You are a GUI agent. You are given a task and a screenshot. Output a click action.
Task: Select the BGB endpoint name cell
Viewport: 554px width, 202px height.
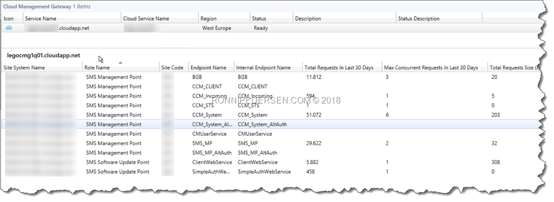(x=197, y=77)
